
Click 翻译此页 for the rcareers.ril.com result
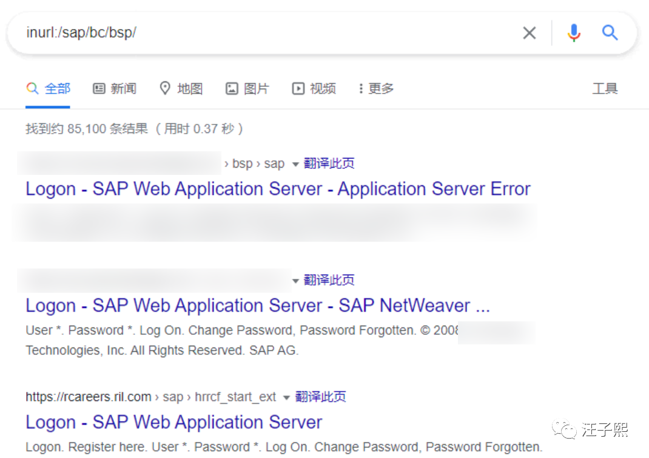click(x=320, y=397)
